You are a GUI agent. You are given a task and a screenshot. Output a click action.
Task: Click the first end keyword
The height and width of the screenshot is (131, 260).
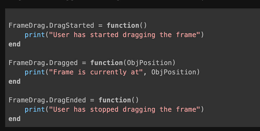[15, 44]
